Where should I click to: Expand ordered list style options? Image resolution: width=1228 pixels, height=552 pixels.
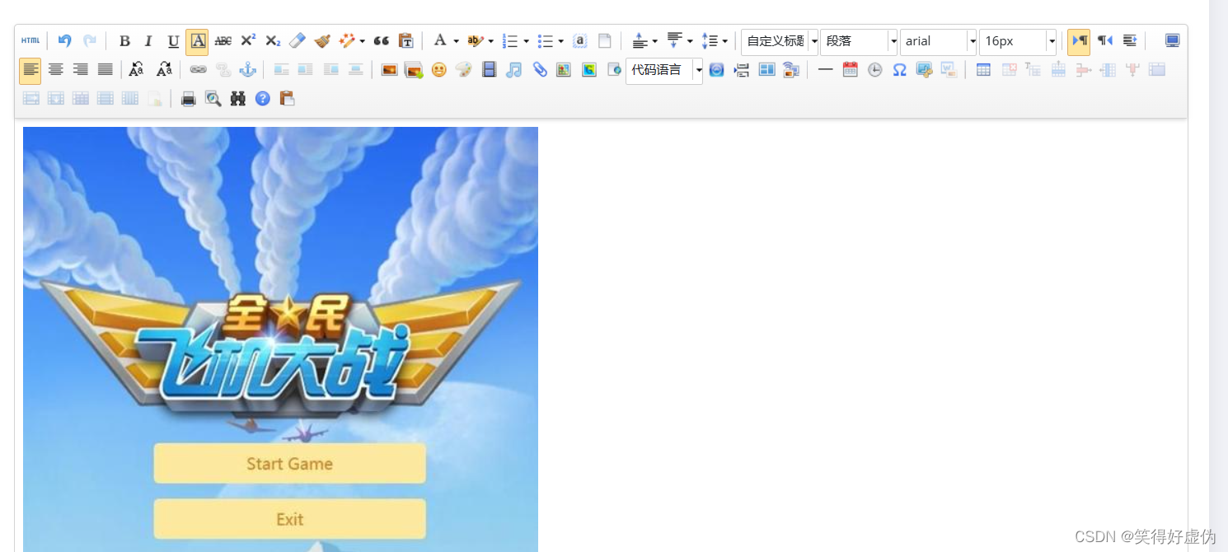tap(527, 41)
